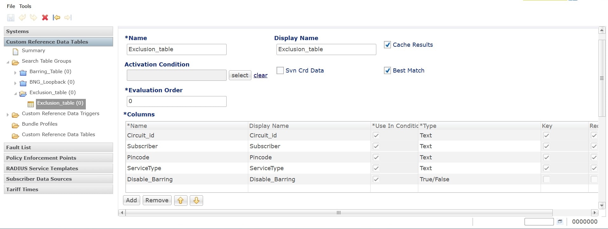Screen dimensions: 608x229
Task: Uncheck the Best Match checkbox
Action: click(x=387, y=71)
